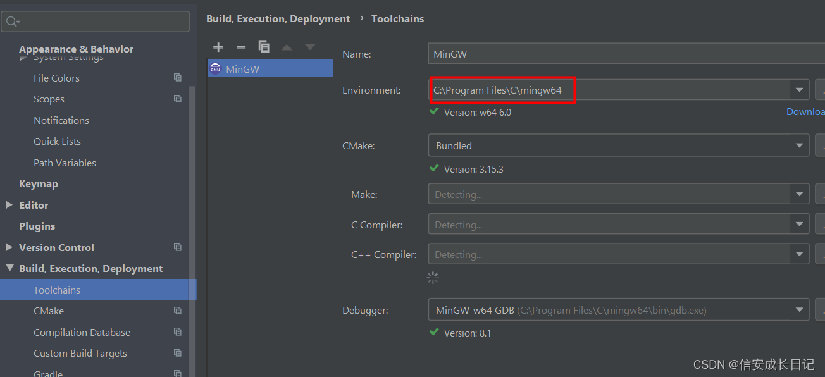The image size is (825, 377).
Task: Open Compilation Database settings
Action: tap(82, 332)
